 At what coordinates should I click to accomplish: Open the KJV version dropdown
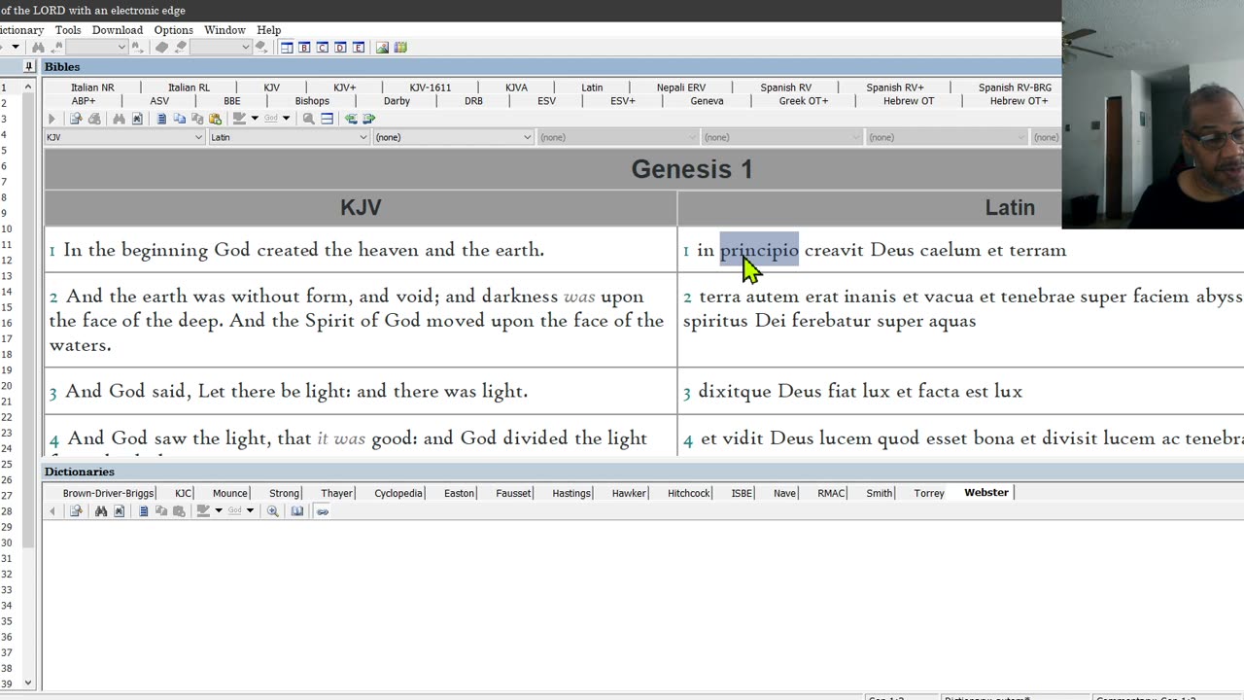(x=124, y=137)
